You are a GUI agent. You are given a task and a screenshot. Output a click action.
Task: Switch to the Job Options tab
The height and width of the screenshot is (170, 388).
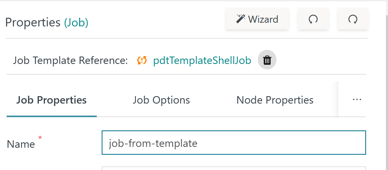click(161, 100)
